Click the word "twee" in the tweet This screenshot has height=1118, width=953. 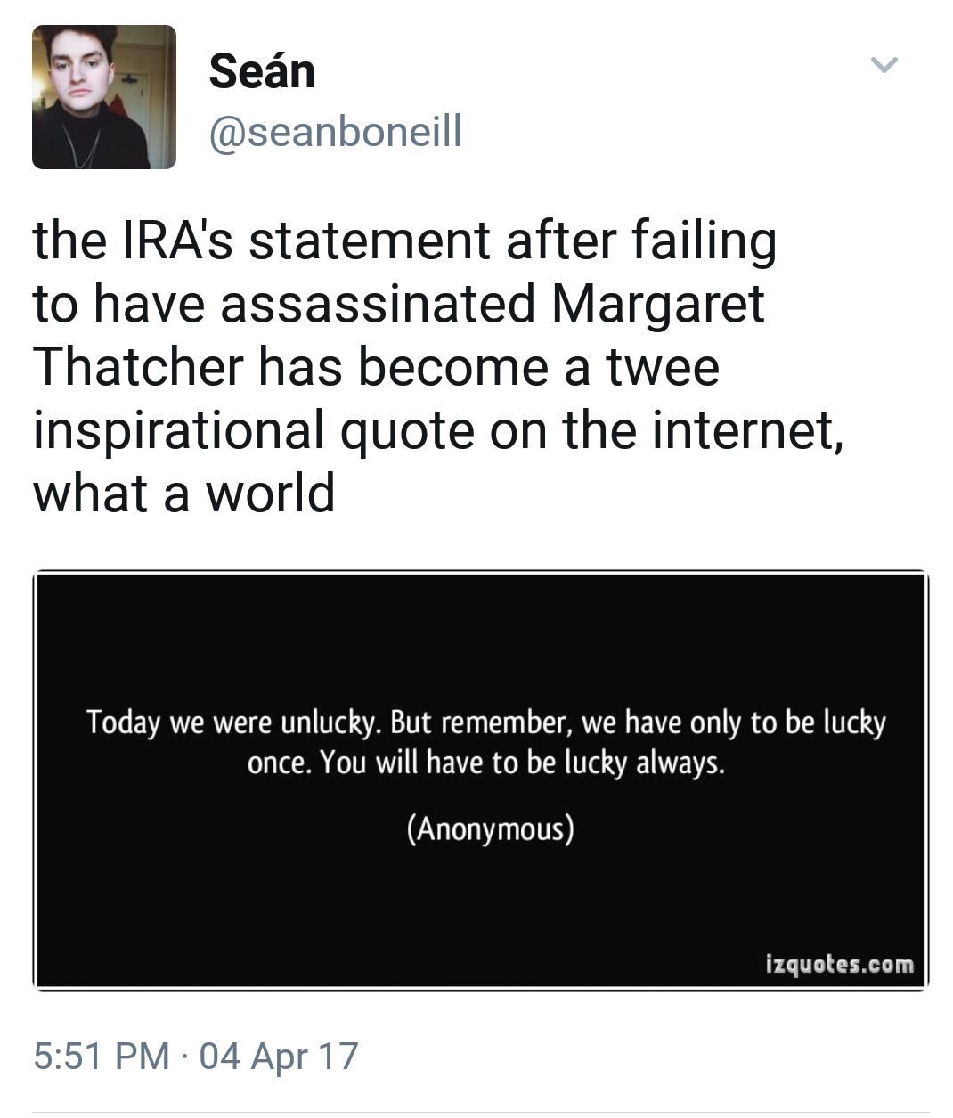pyautogui.click(x=663, y=367)
